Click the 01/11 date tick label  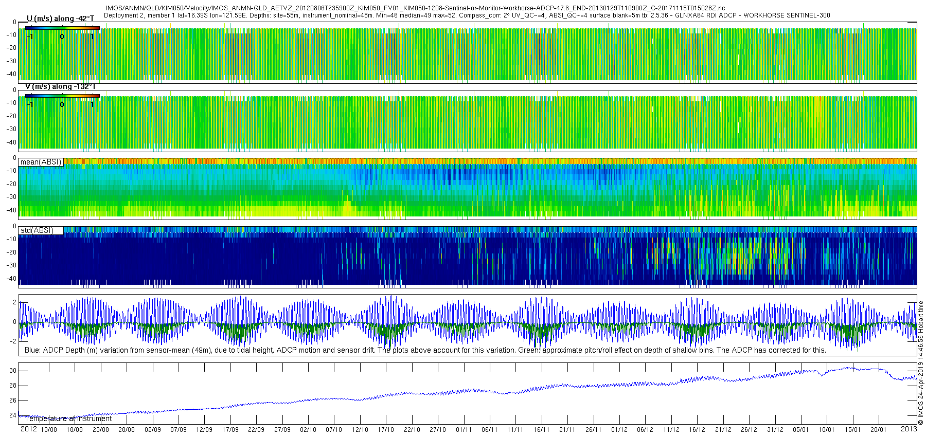(x=464, y=430)
